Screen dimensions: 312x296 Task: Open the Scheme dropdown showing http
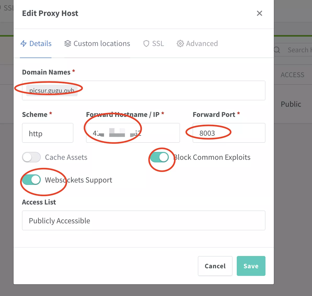[48, 133]
